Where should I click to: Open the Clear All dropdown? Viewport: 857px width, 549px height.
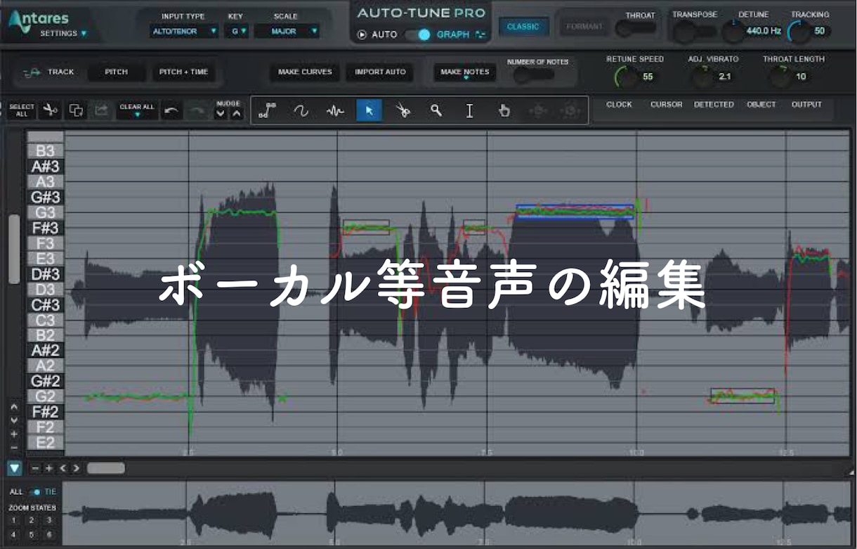pos(137,110)
